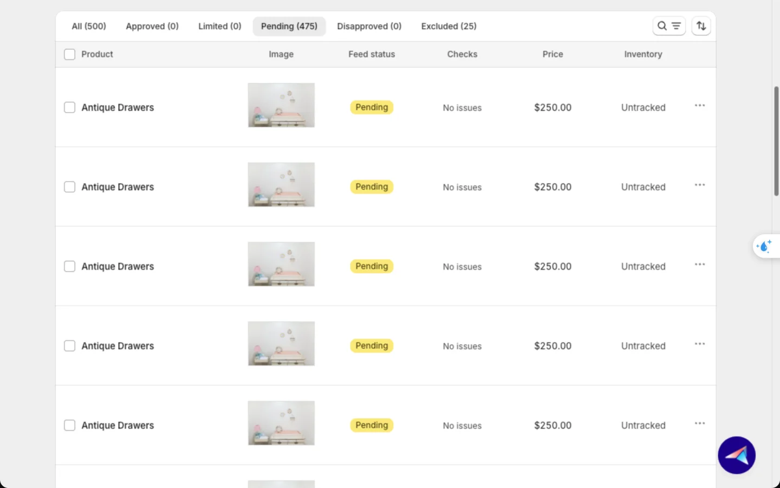The height and width of the screenshot is (488, 780).
Task: Click No issues in the fifth row
Action: point(462,426)
